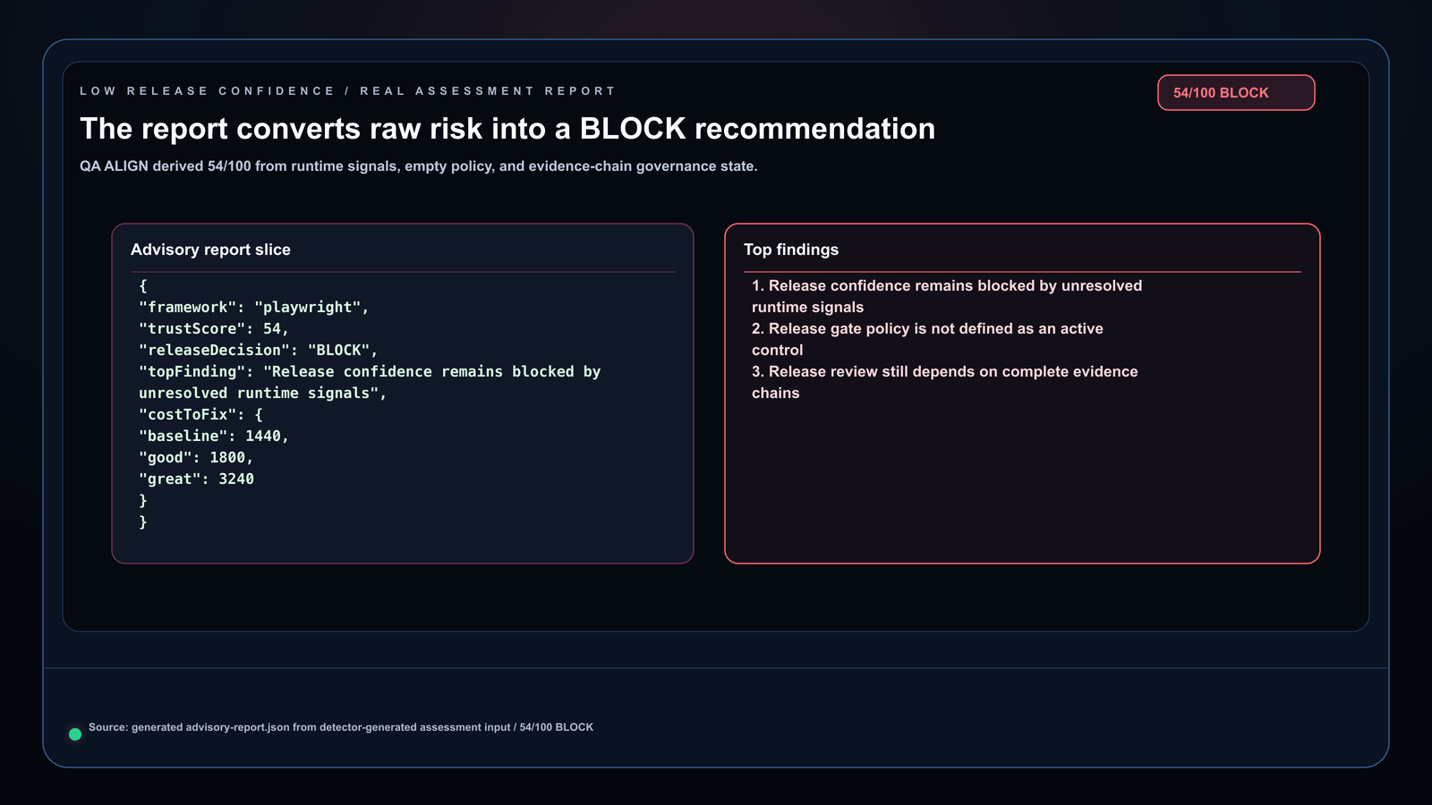Click the QA ALIGN subtitle sentence
1432x805 pixels.
tap(419, 166)
